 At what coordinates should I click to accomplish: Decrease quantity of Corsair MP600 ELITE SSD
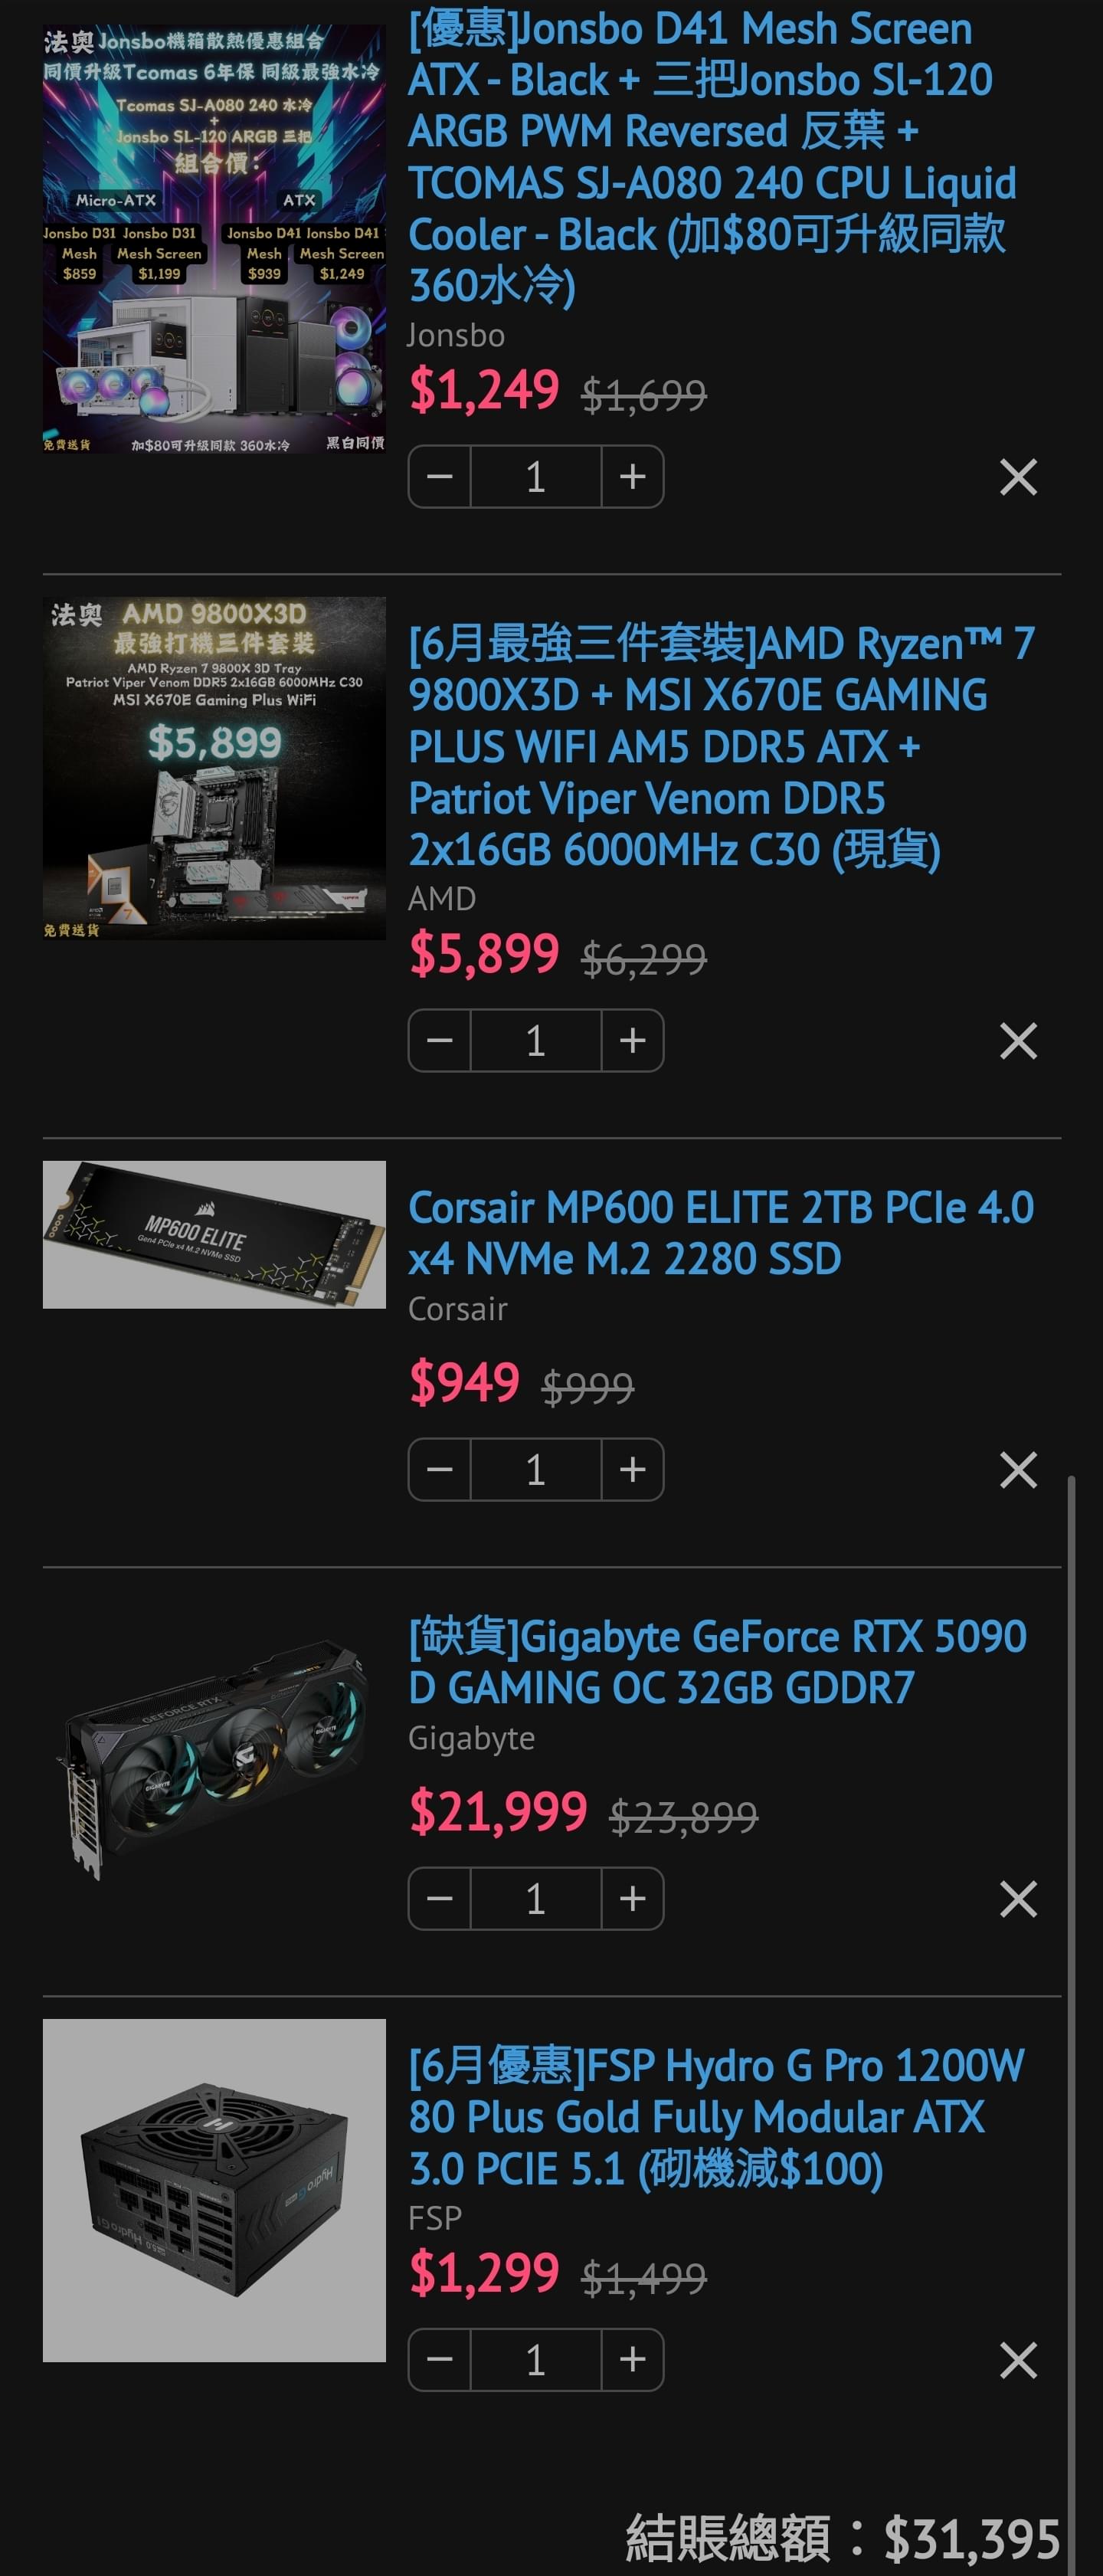click(440, 1469)
